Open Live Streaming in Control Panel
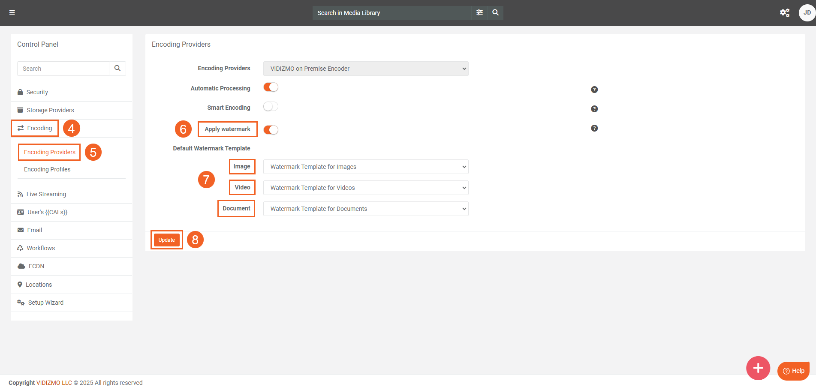816x390 pixels. [x=46, y=194]
